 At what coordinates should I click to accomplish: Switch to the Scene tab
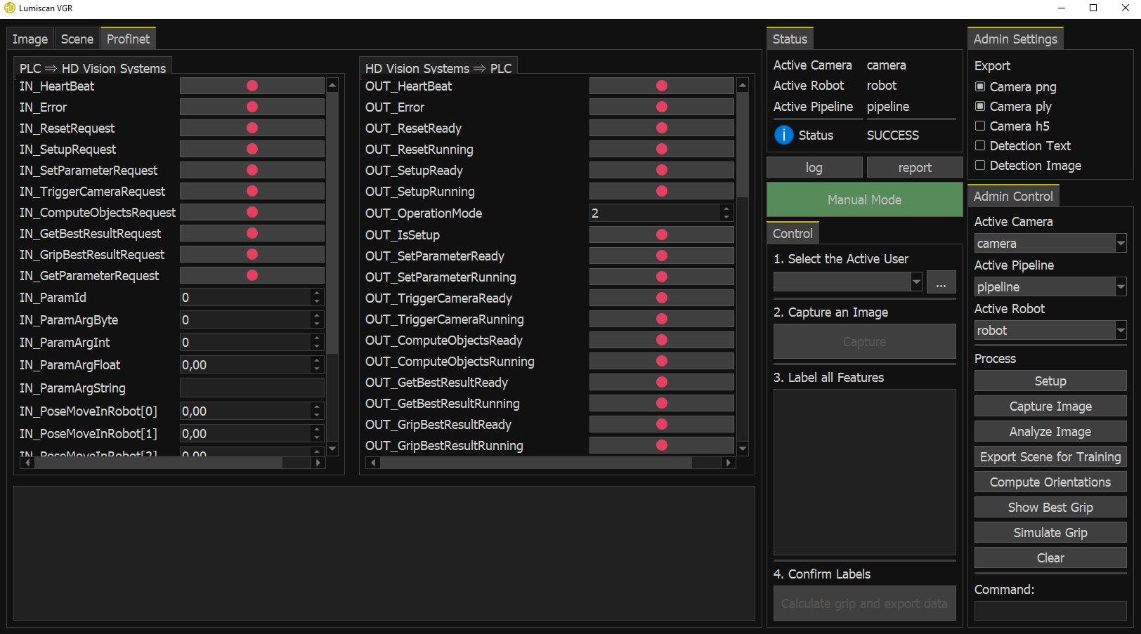[77, 39]
